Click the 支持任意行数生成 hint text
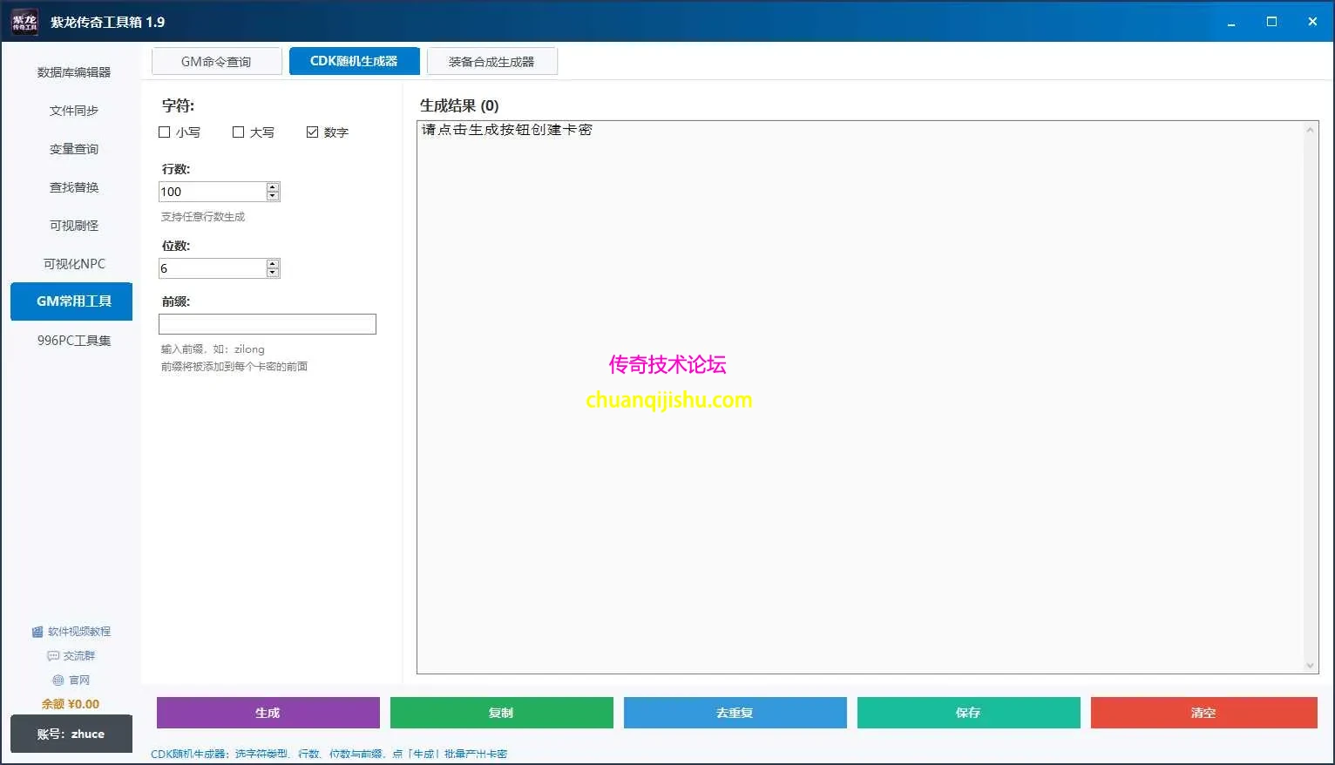This screenshot has width=1335, height=765. click(x=203, y=217)
